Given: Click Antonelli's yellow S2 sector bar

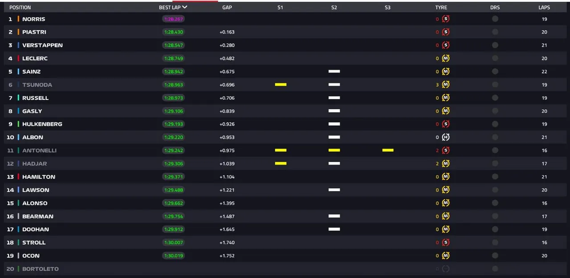Looking at the screenshot, I should tap(334, 150).
